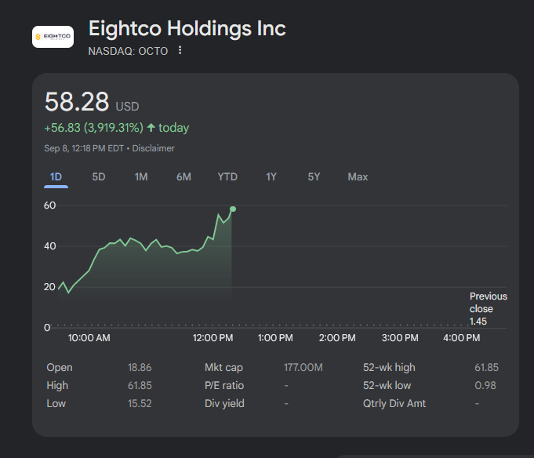This screenshot has width=534, height=458.
Task: Click the NASDAQ: OCTO ticker text
Action: [128, 51]
